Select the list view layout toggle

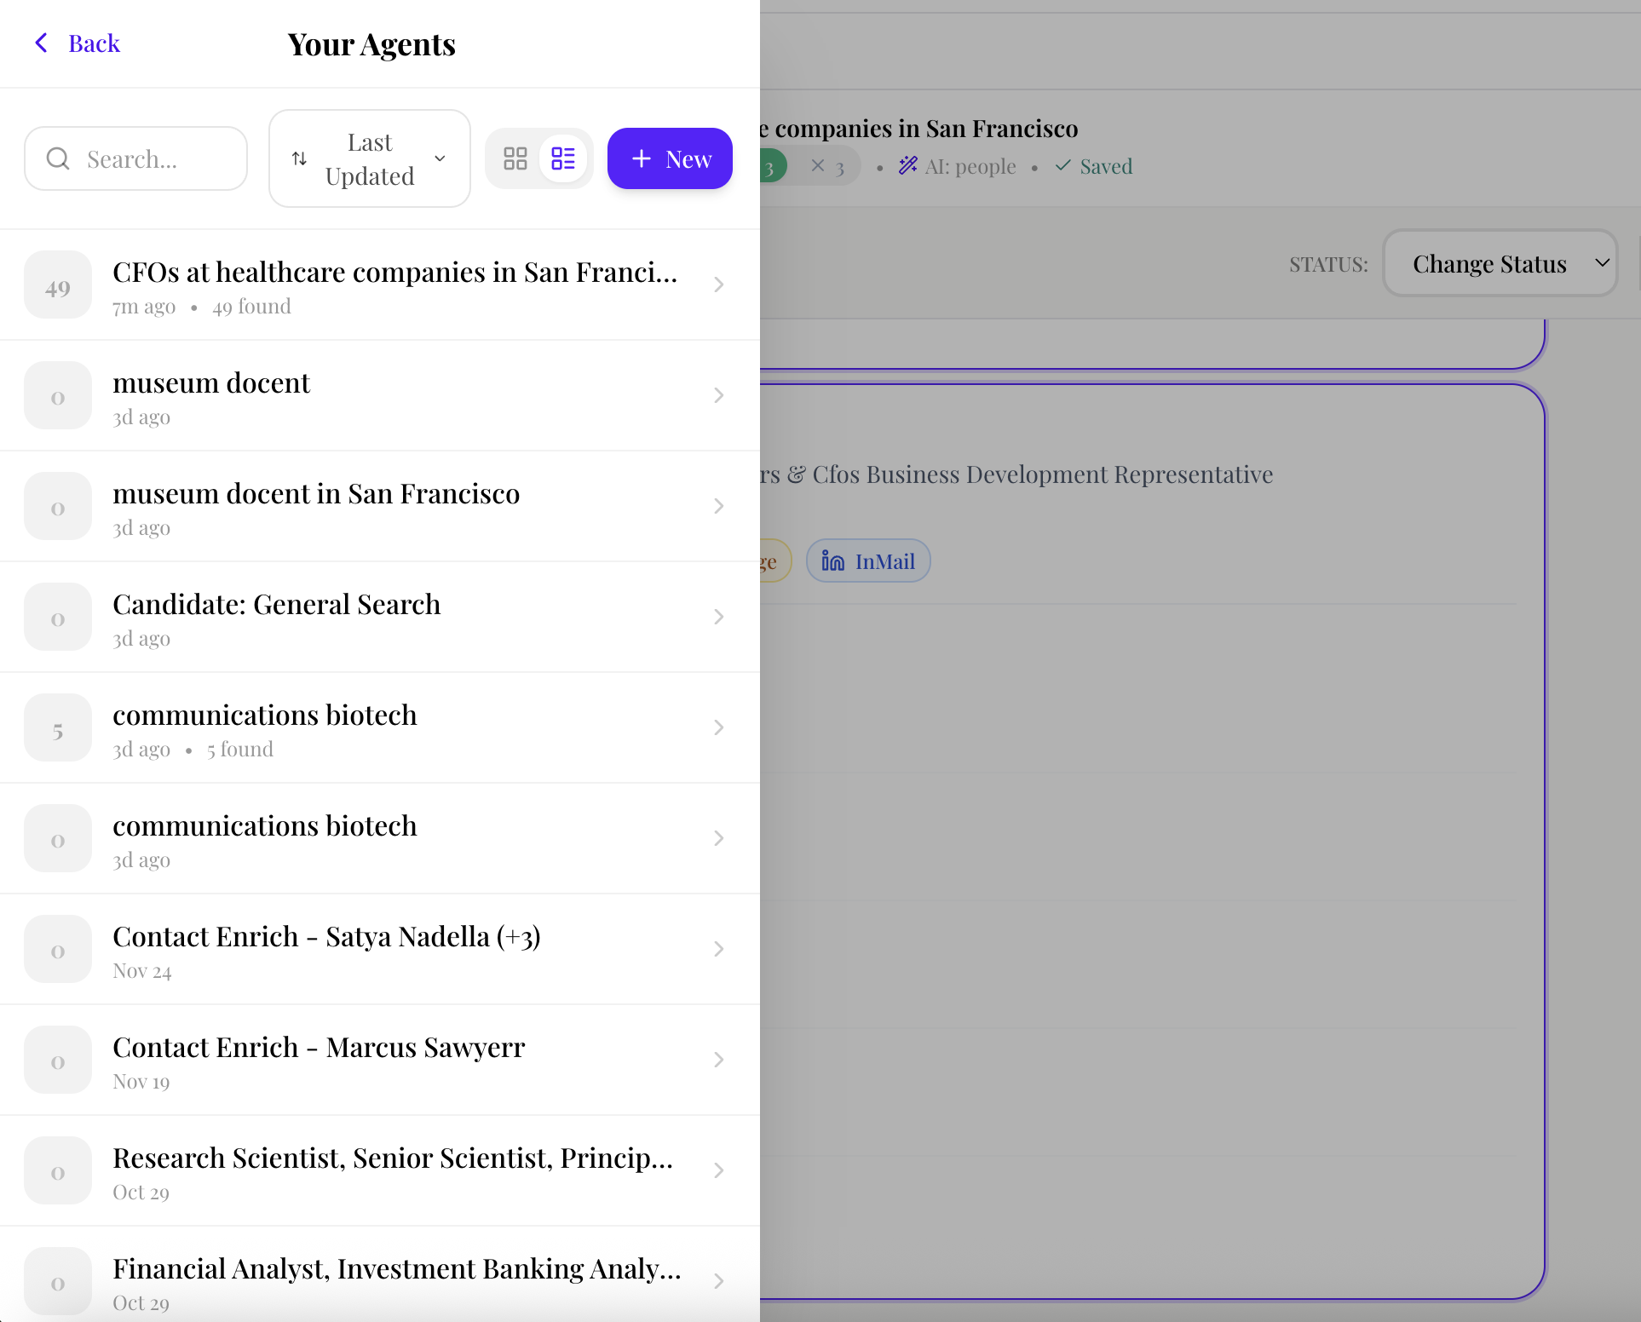tap(562, 158)
